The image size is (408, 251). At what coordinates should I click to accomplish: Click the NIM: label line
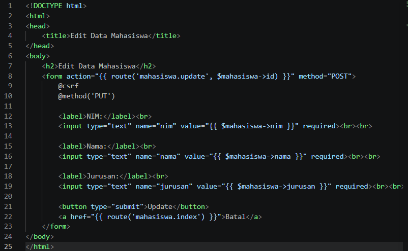click(x=105, y=117)
